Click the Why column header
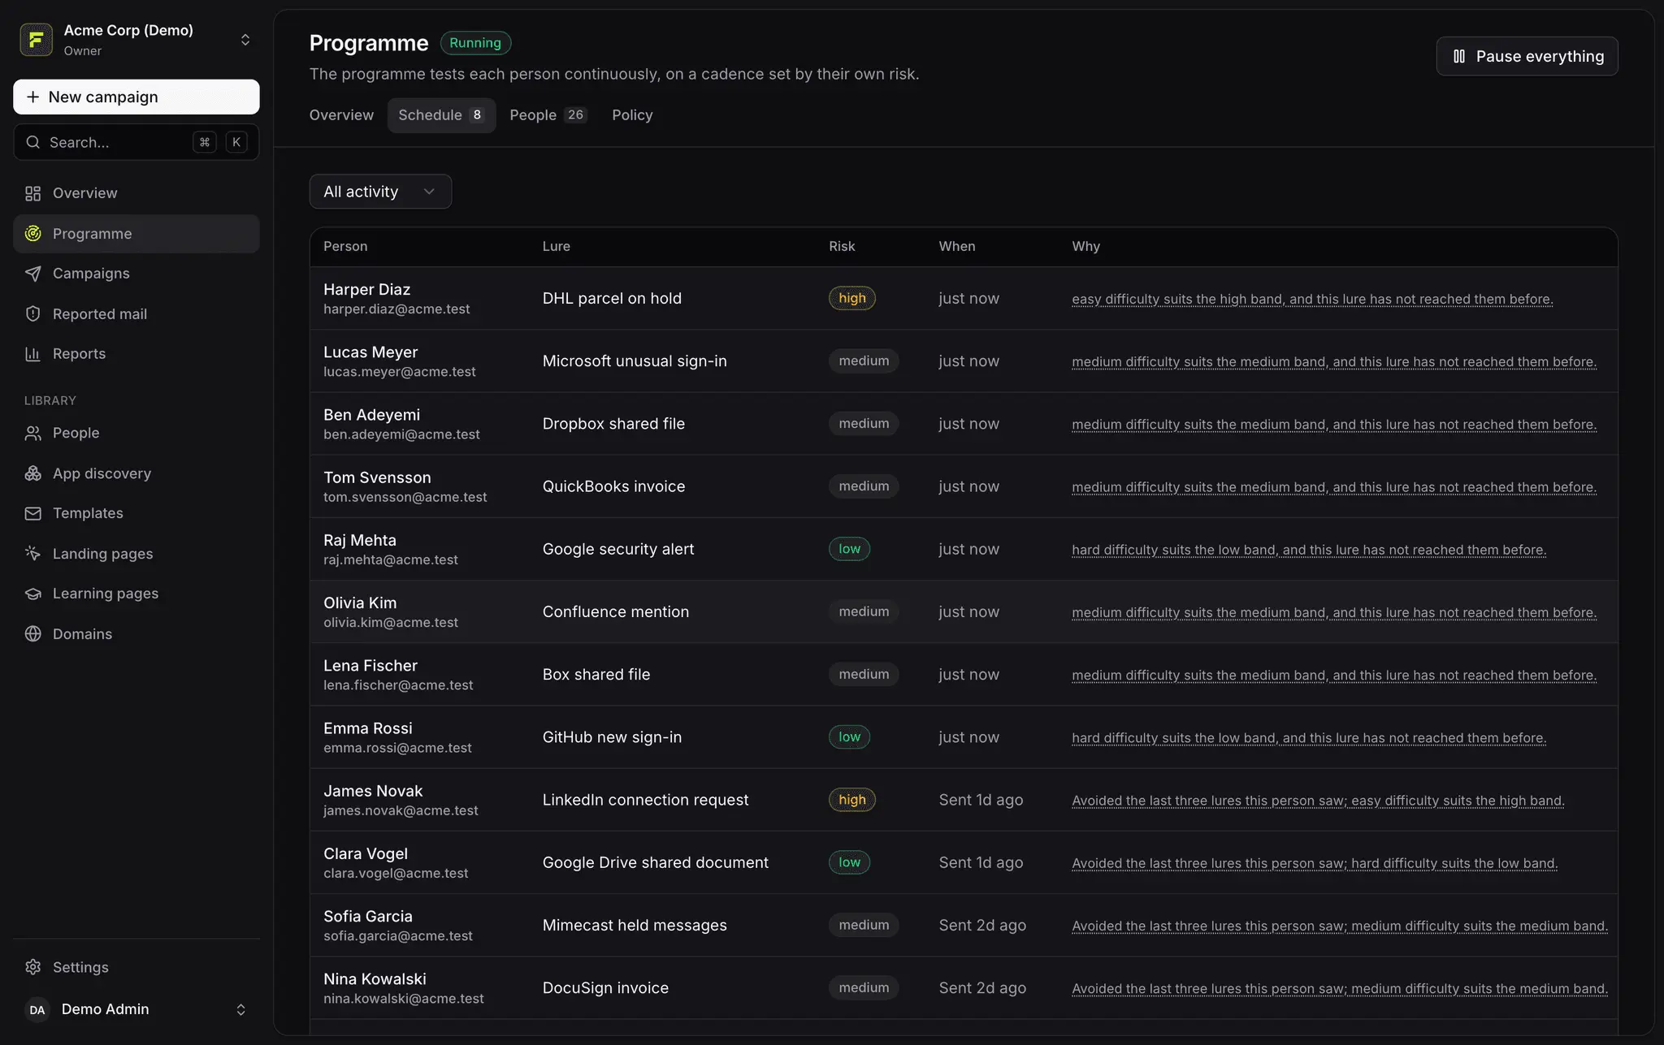1664x1045 pixels. [1085, 246]
